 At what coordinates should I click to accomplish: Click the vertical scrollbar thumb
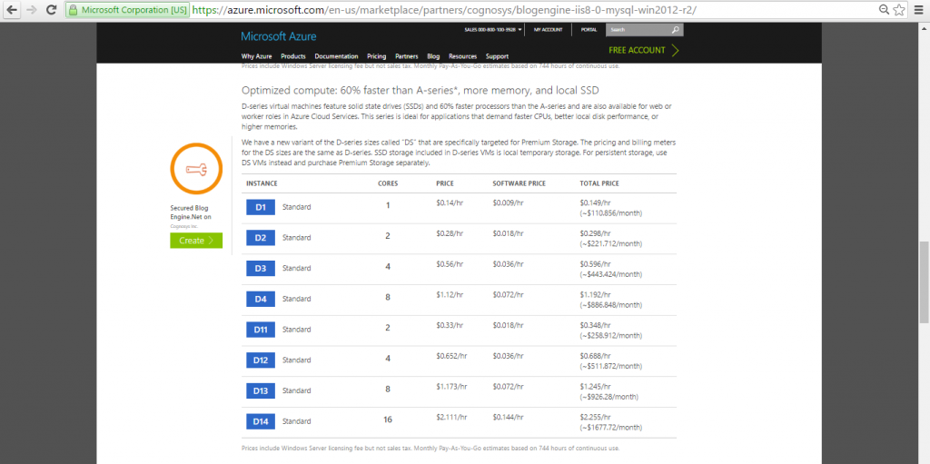click(x=924, y=281)
